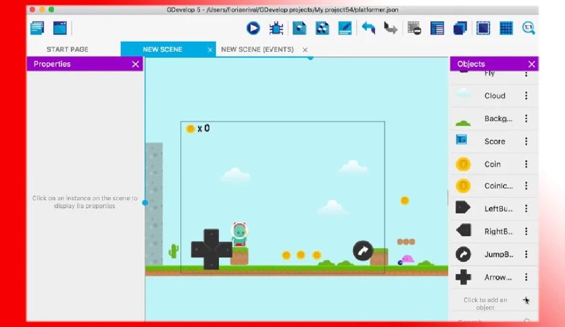The height and width of the screenshot is (327, 565).
Task: Open the zoom options magnifier icon
Action: [x=529, y=28]
